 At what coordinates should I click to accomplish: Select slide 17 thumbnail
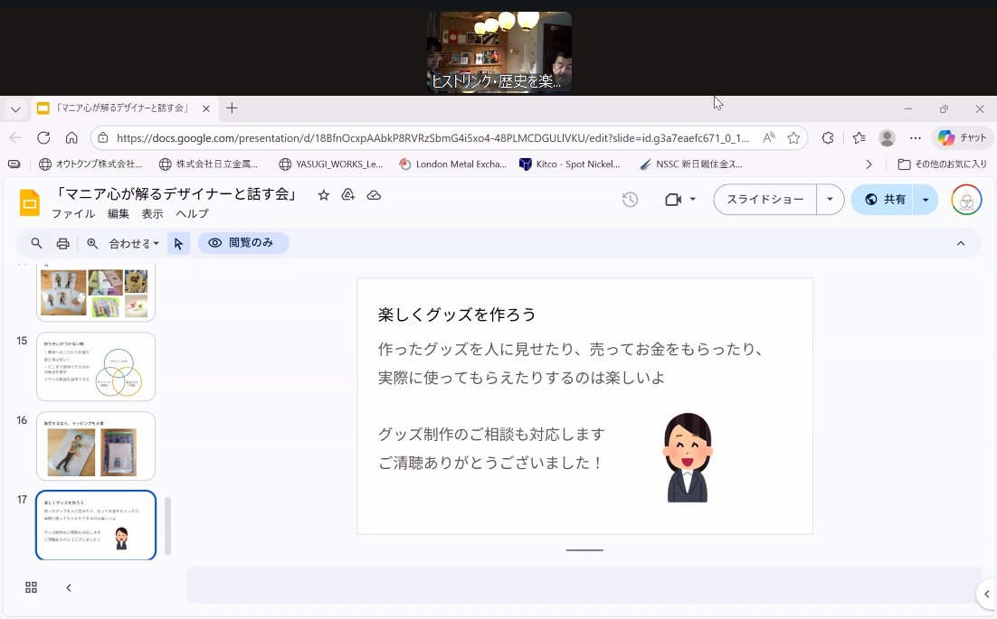pos(96,525)
